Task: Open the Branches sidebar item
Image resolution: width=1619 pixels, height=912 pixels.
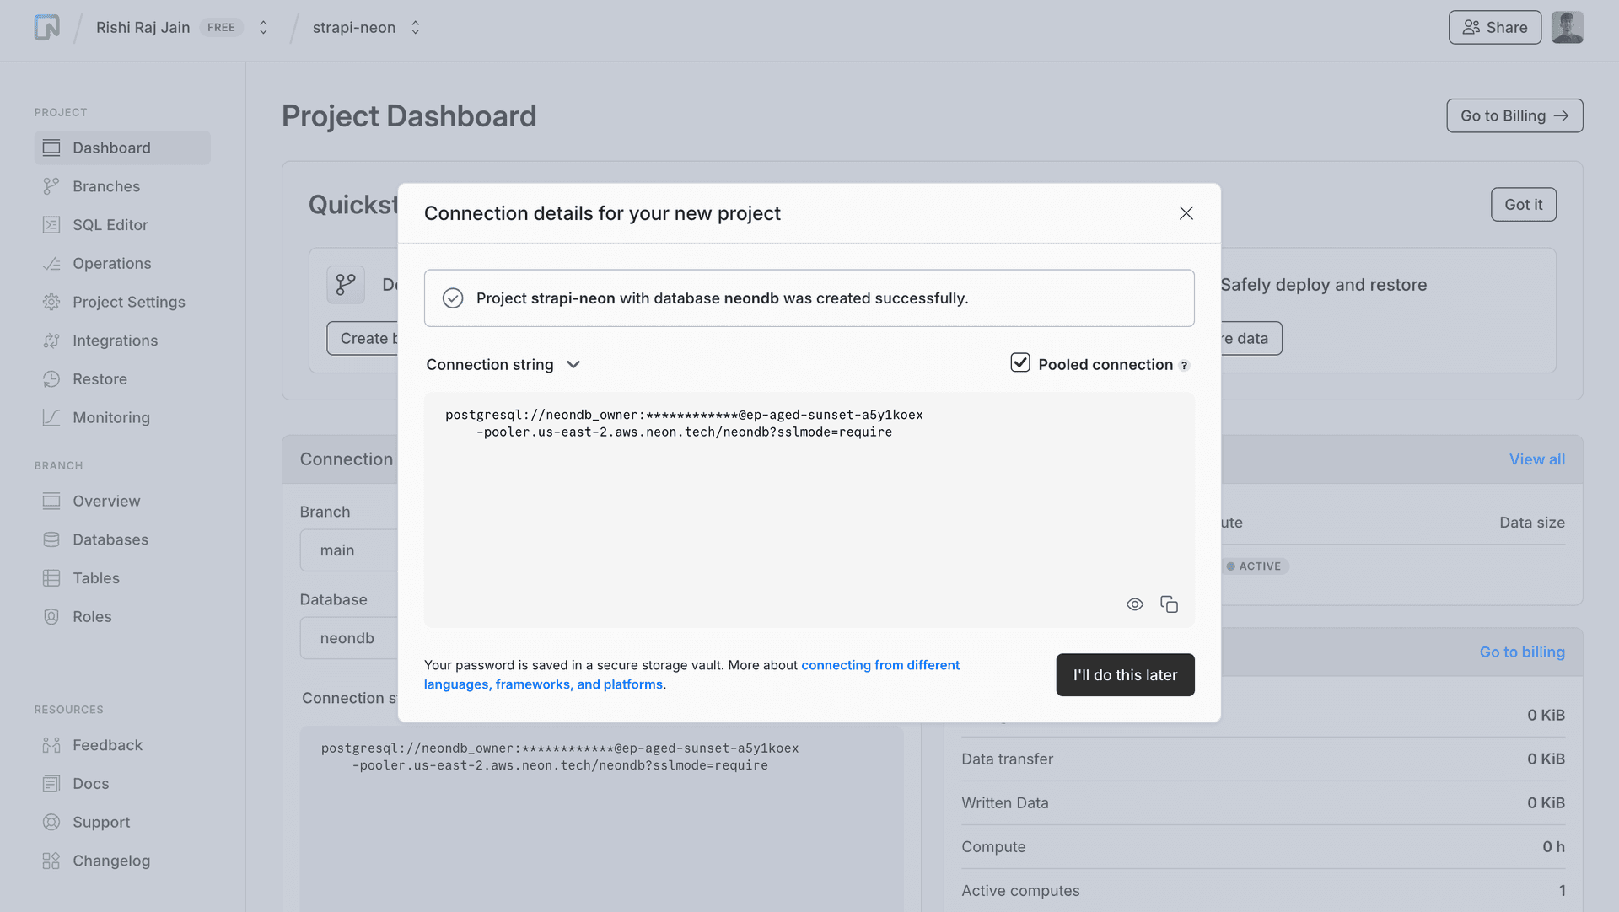Action: click(106, 186)
